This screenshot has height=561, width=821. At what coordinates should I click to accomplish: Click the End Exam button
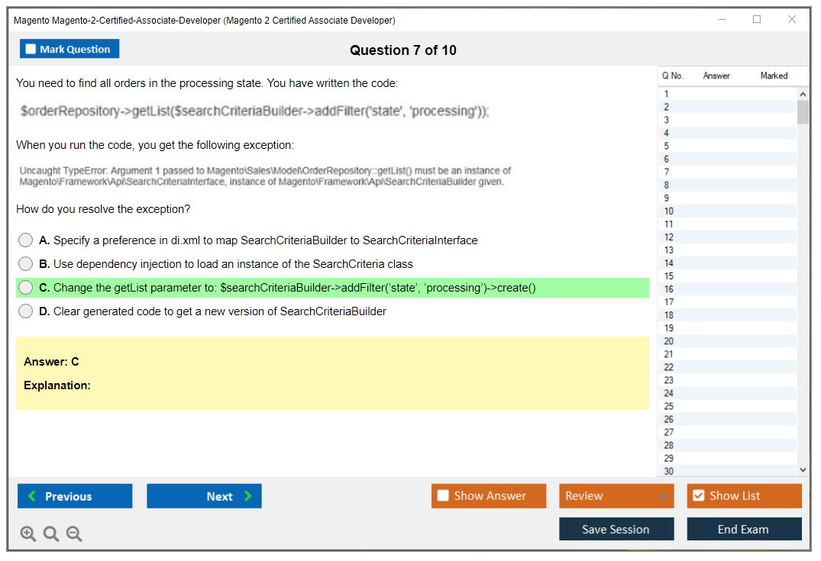744,529
